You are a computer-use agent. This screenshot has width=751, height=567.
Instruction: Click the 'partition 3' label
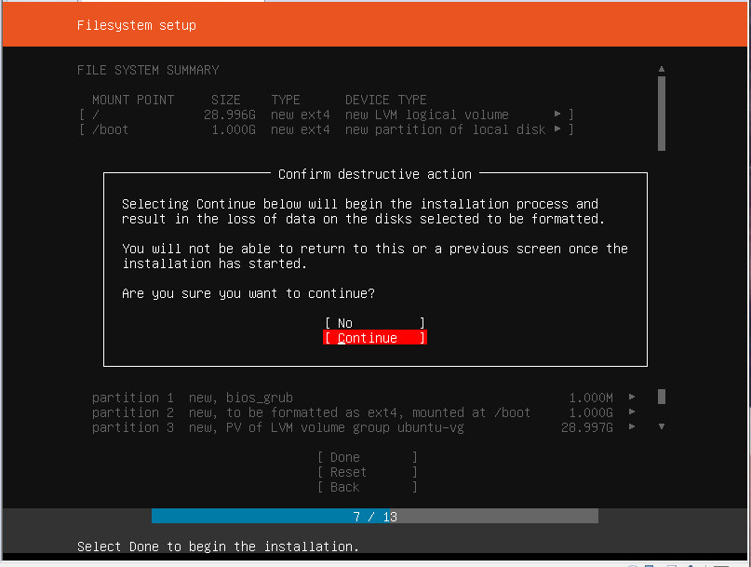click(x=133, y=427)
